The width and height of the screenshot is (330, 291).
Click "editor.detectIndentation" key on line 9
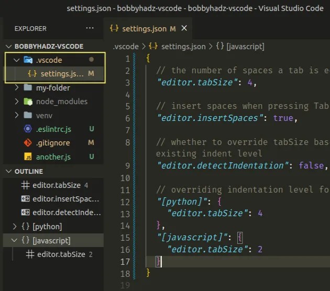(223, 165)
